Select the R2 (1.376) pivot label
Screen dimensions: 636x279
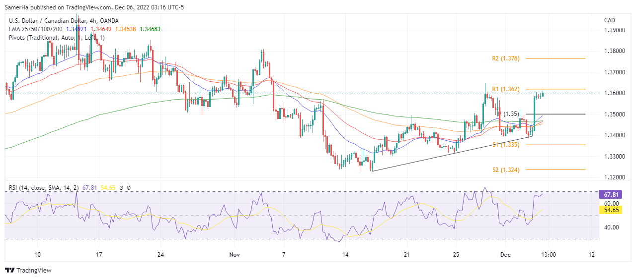click(505, 58)
